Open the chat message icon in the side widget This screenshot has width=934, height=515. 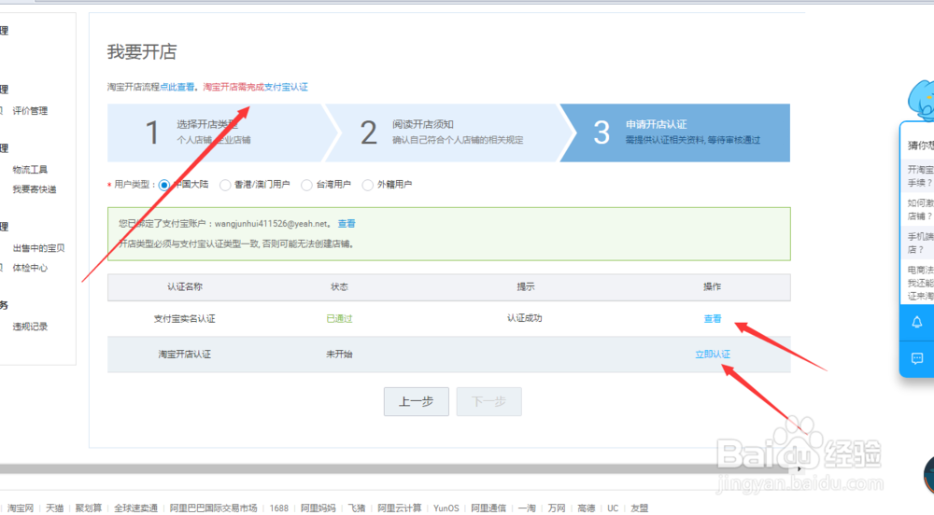917,358
